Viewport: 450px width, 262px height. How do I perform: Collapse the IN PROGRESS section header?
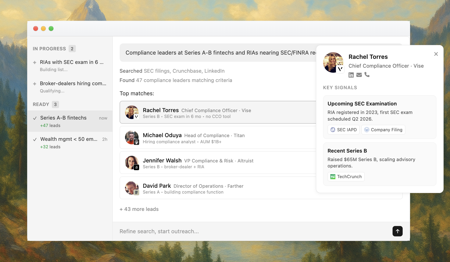tap(49, 49)
